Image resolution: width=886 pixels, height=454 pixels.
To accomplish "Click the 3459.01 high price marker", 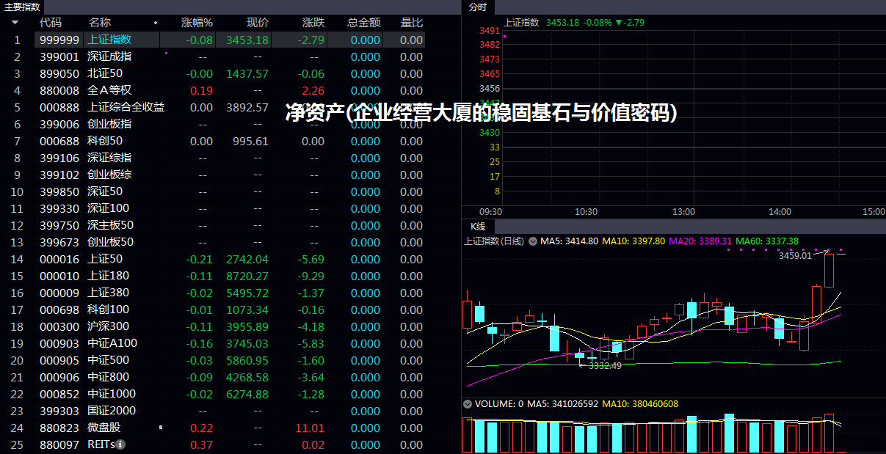I will 795,255.
